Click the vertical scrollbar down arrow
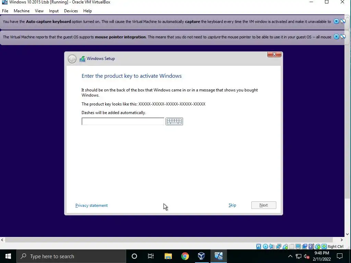The image size is (351, 263). tap(348, 234)
